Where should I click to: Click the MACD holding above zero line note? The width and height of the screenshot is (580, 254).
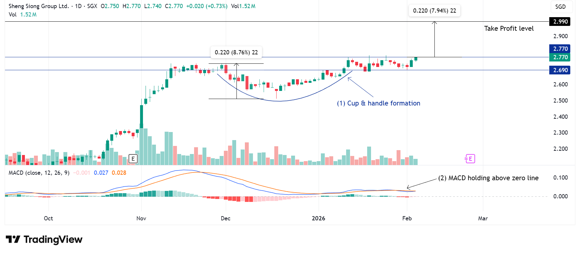click(488, 178)
